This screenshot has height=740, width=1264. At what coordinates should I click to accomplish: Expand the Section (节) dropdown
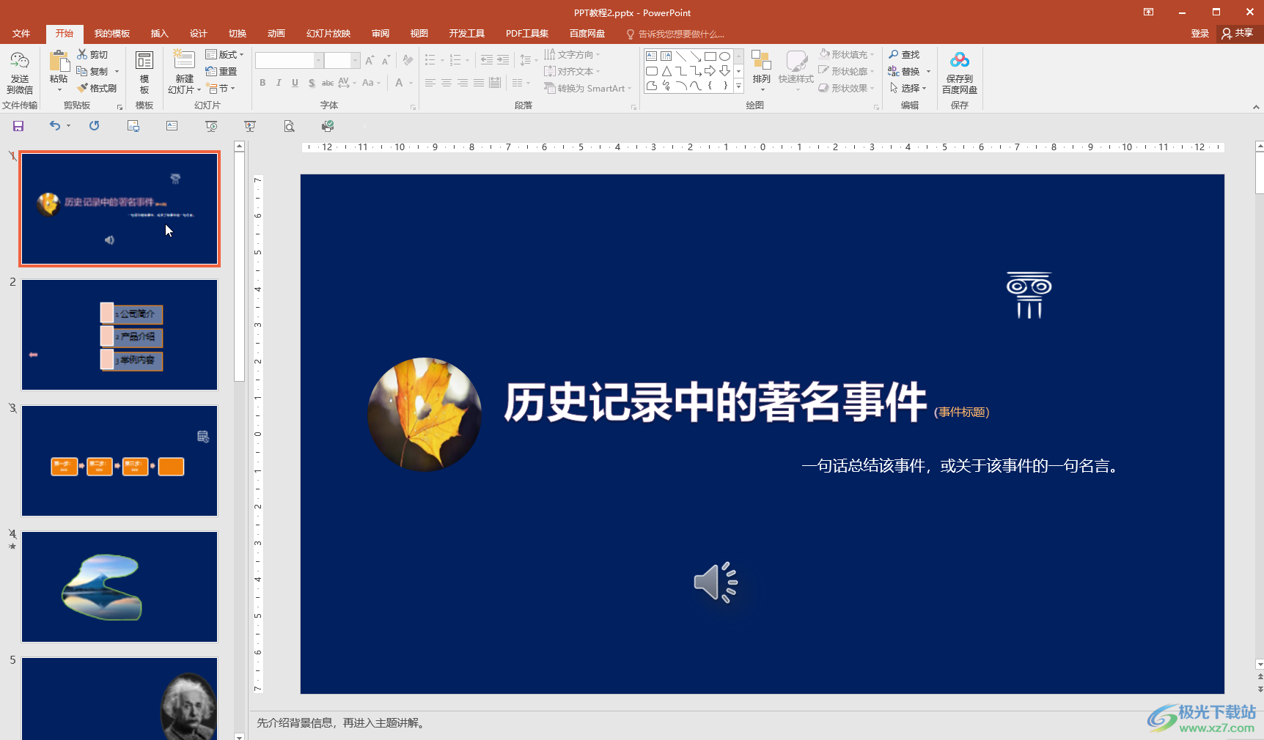pyautogui.click(x=221, y=88)
